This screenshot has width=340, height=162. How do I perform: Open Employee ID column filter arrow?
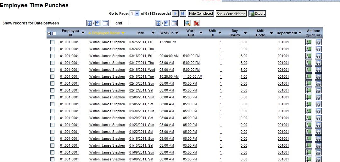pos(83,33)
